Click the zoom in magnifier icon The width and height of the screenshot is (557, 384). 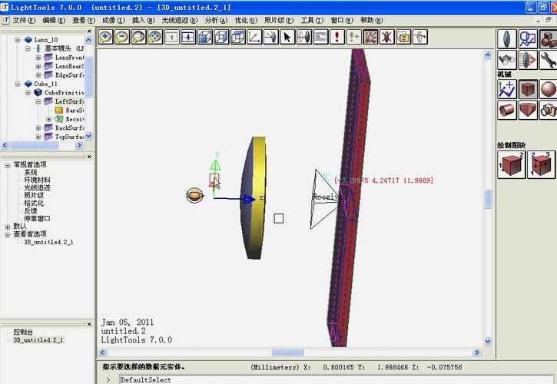click(105, 36)
